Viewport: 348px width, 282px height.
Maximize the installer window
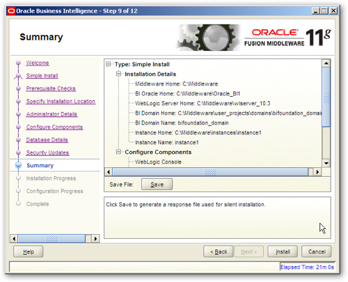tap(324, 11)
